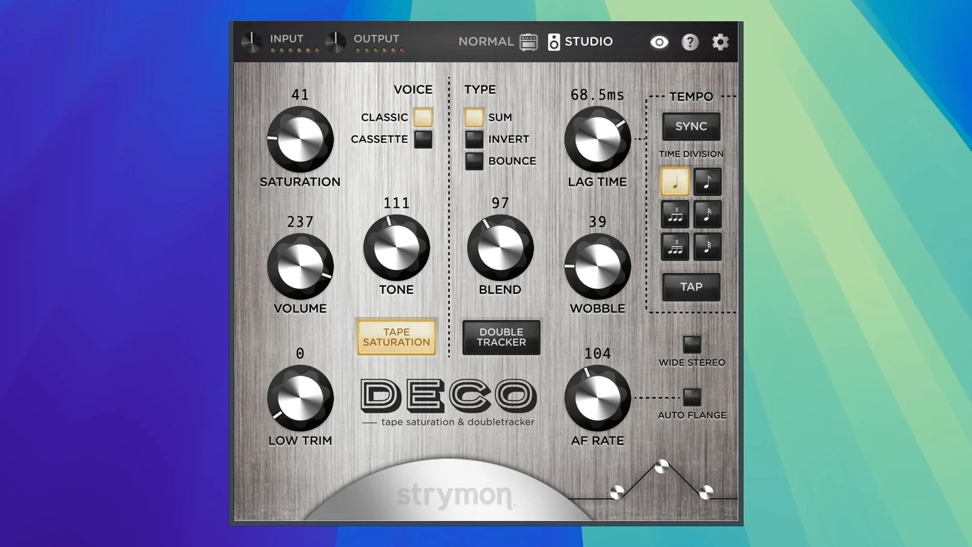Select the SUM type switch

(x=474, y=117)
